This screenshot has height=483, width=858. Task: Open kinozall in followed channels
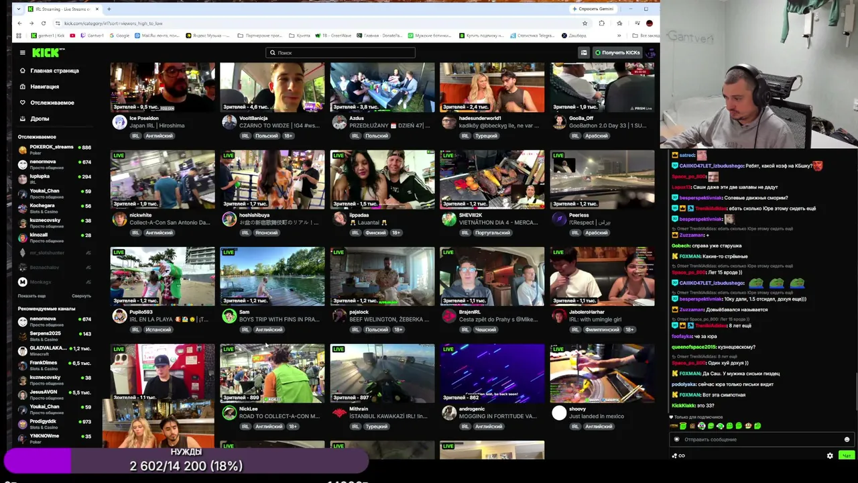pos(55,237)
